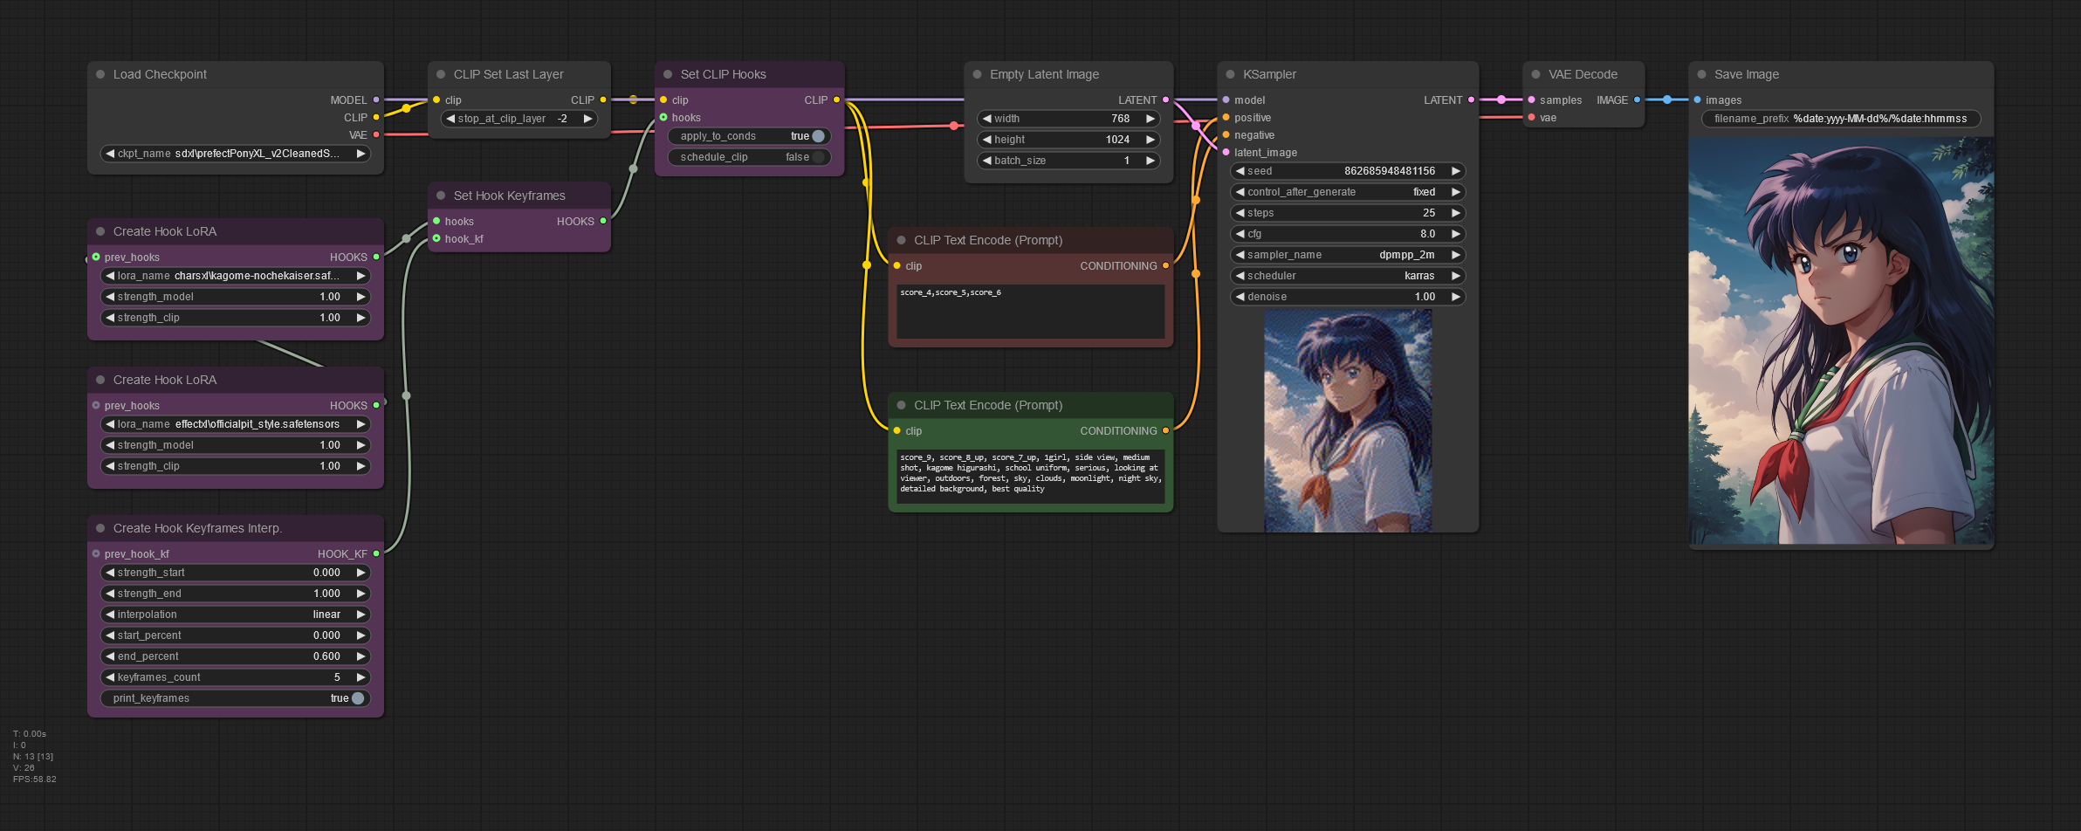Toggle apply_to_conds on Set CLIP Hooks
The width and height of the screenshot is (2081, 831).
coord(750,136)
